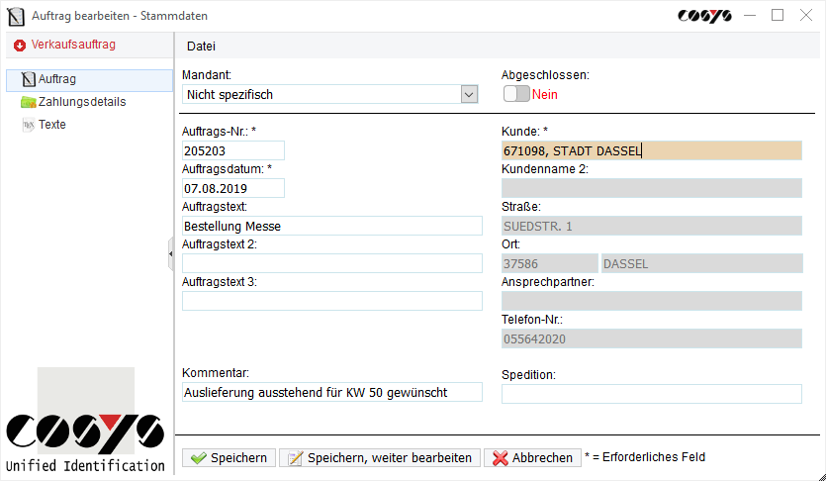Click the Auftrag document icon in sidebar
826x481 pixels.
click(x=29, y=79)
